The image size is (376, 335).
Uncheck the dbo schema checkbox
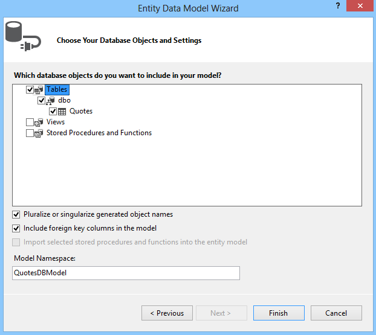[x=41, y=101]
